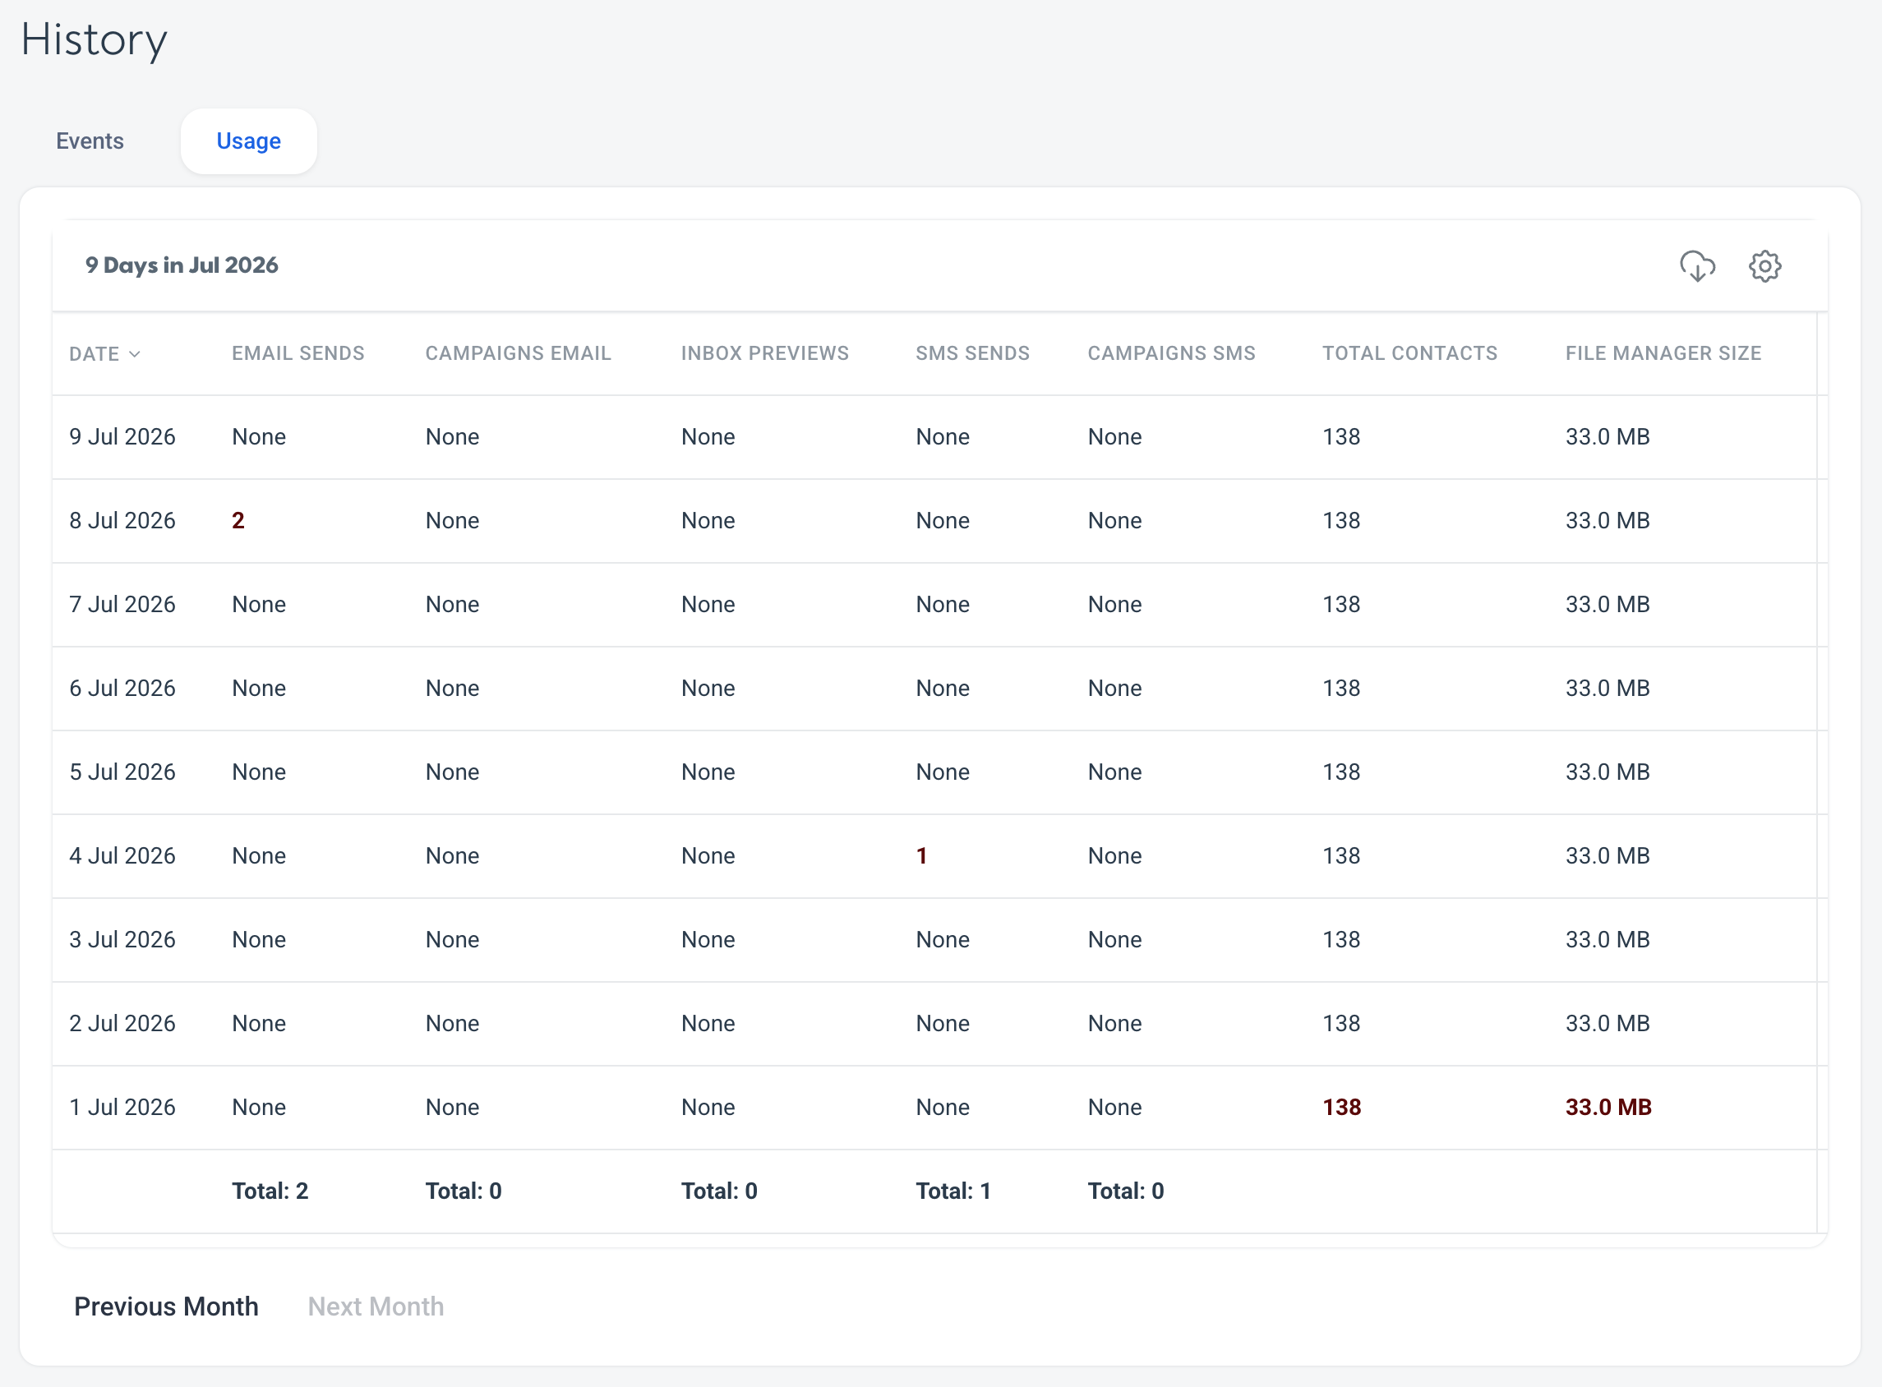
Task: Click the Campaigns Email Total: 0 cell
Action: (x=464, y=1191)
